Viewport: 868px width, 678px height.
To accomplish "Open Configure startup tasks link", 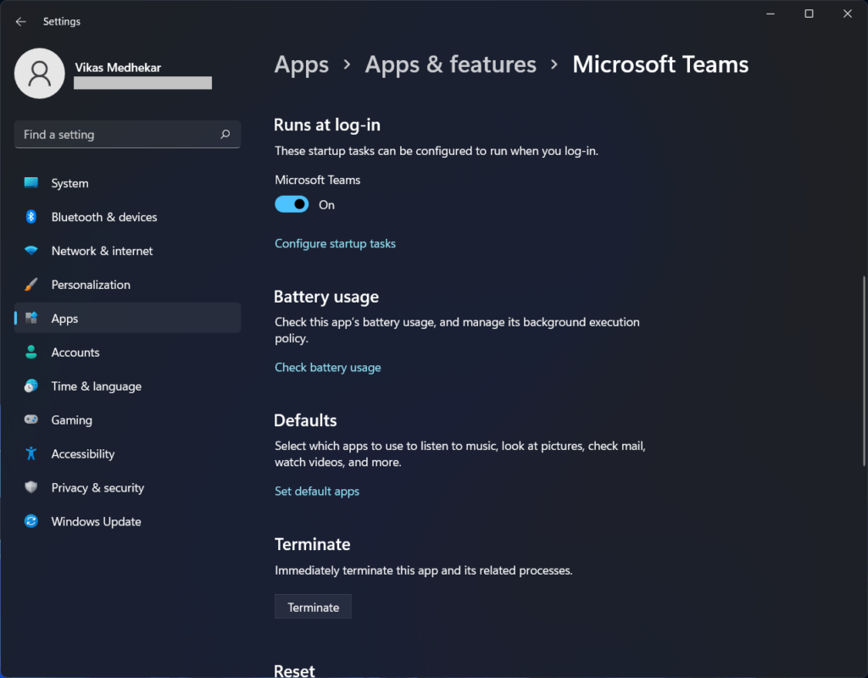I will point(335,243).
